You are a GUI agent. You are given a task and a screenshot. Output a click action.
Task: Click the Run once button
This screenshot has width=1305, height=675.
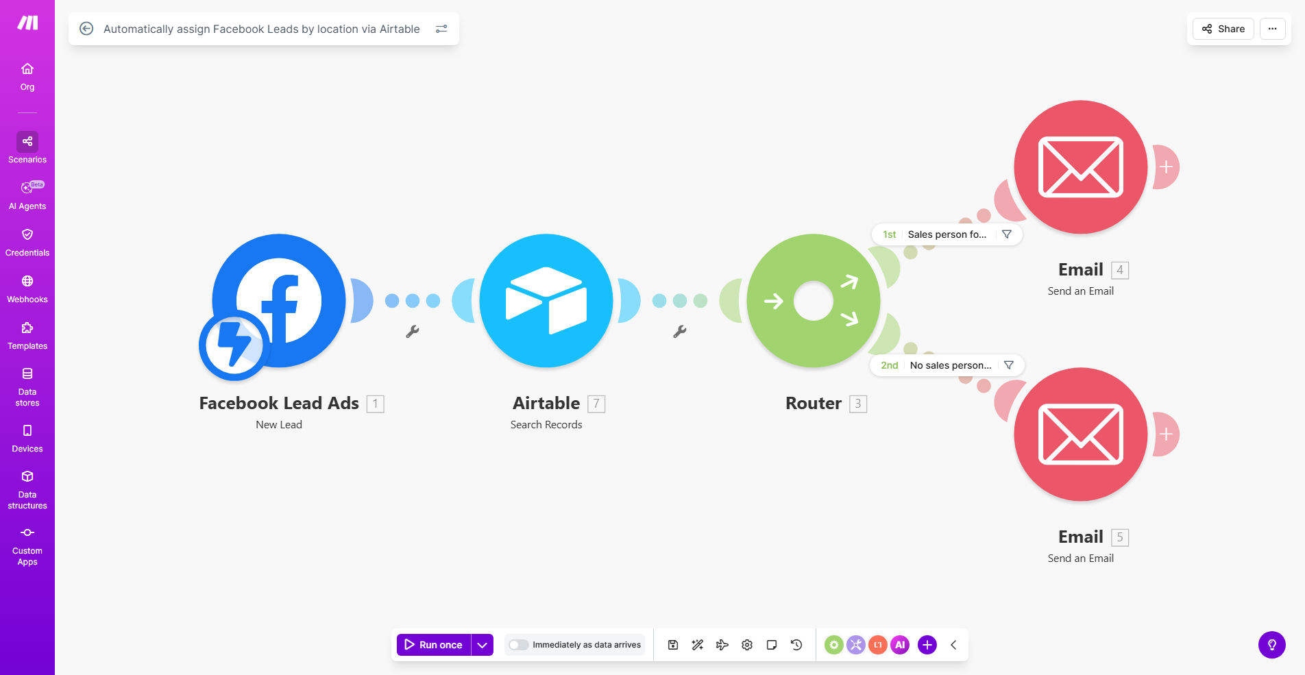(x=434, y=645)
